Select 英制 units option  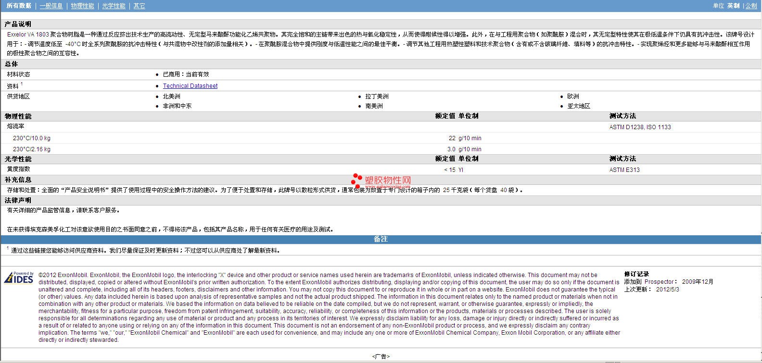[733, 6]
